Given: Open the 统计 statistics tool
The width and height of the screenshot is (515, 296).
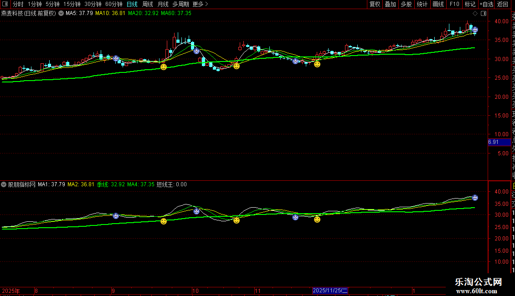Looking at the screenshot, I should (422, 4).
